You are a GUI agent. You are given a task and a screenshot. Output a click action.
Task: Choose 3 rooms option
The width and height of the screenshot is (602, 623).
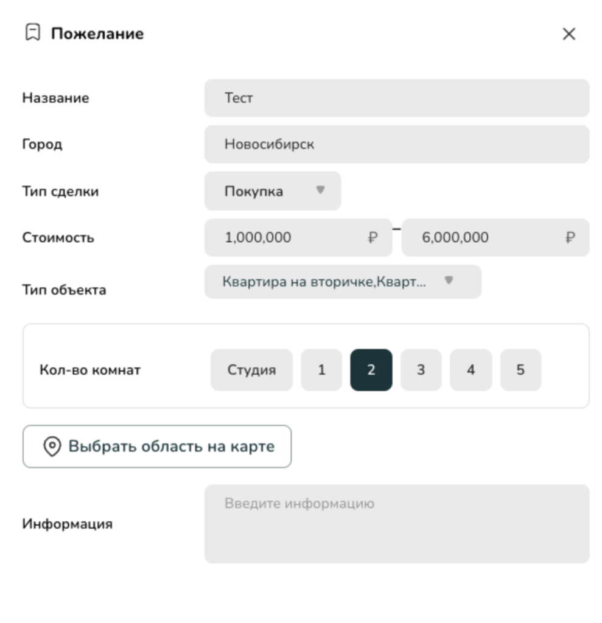click(x=421, y=370)
